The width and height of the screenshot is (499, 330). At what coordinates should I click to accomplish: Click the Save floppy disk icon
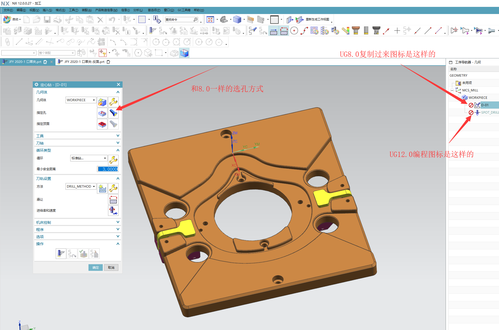[x=47, y=20]
